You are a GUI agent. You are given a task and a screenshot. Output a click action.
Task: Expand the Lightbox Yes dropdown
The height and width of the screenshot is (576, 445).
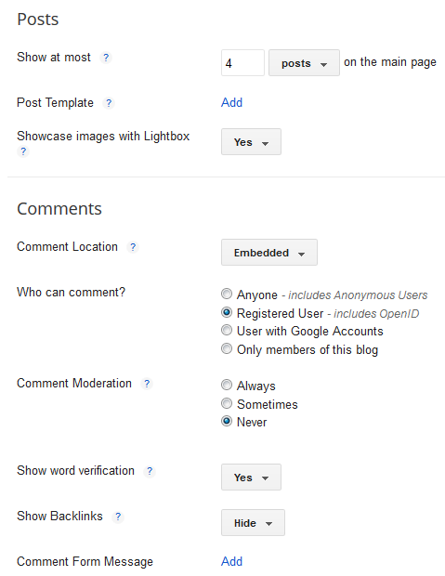point(251,142)
